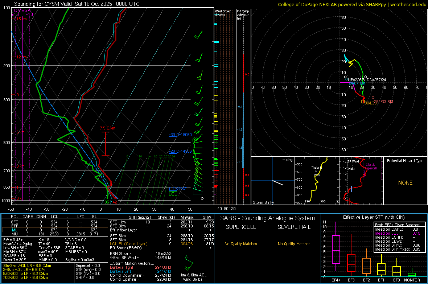Click the 6 km height marker
The image size is (428, 284).
(20, 132)
